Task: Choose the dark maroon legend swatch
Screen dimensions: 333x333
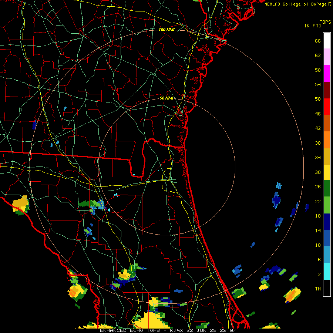Action: click(327, 90)
